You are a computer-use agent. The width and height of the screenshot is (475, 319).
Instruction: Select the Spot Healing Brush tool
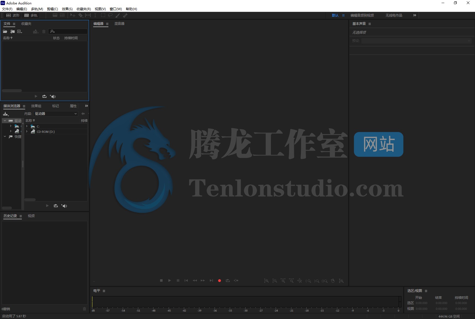(x=125, y=15)
